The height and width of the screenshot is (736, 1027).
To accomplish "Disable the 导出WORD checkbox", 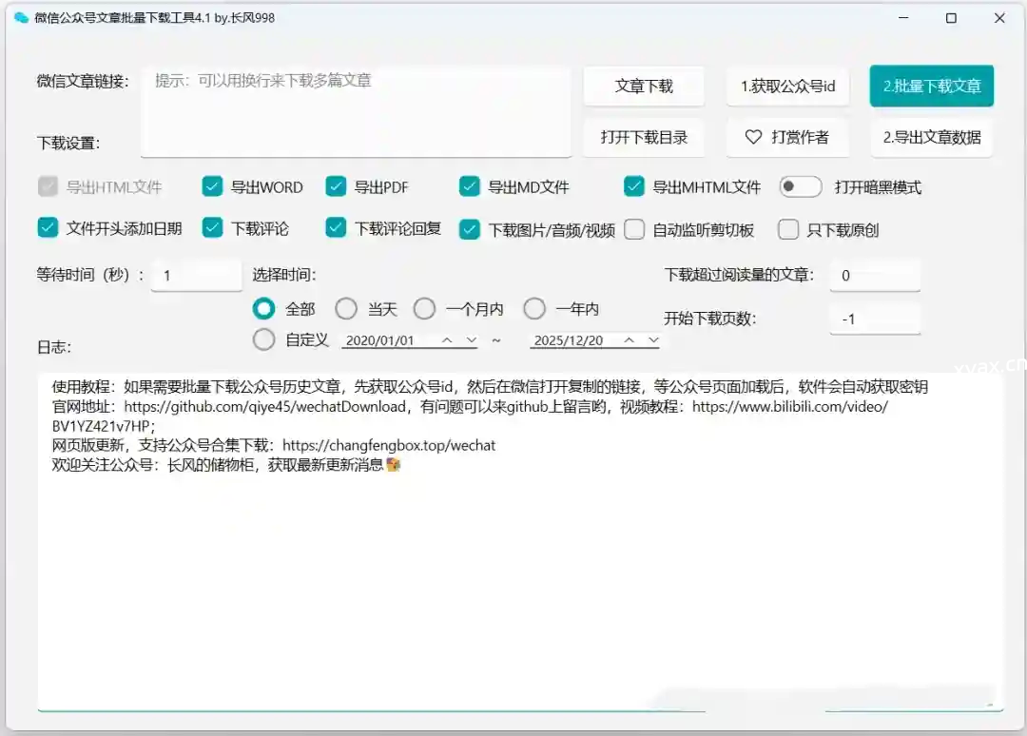I will coord(212,186).
